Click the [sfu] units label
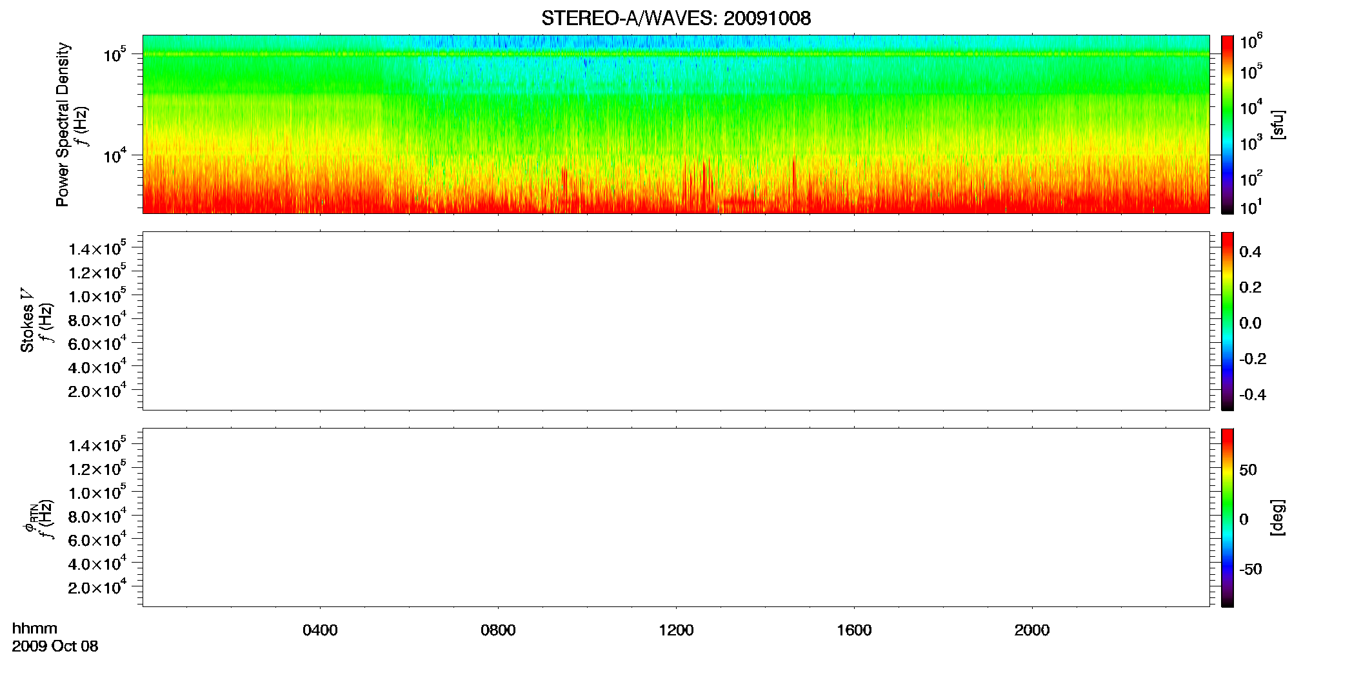Viewport: 1352px width, 696px height. pos(1278,124)
